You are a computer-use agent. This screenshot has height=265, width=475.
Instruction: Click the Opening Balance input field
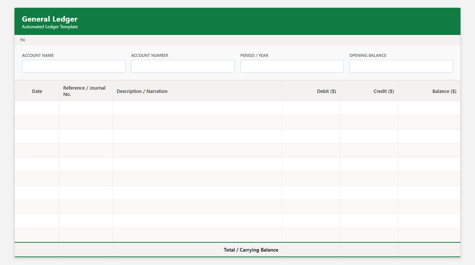click(x=401, y=66)
